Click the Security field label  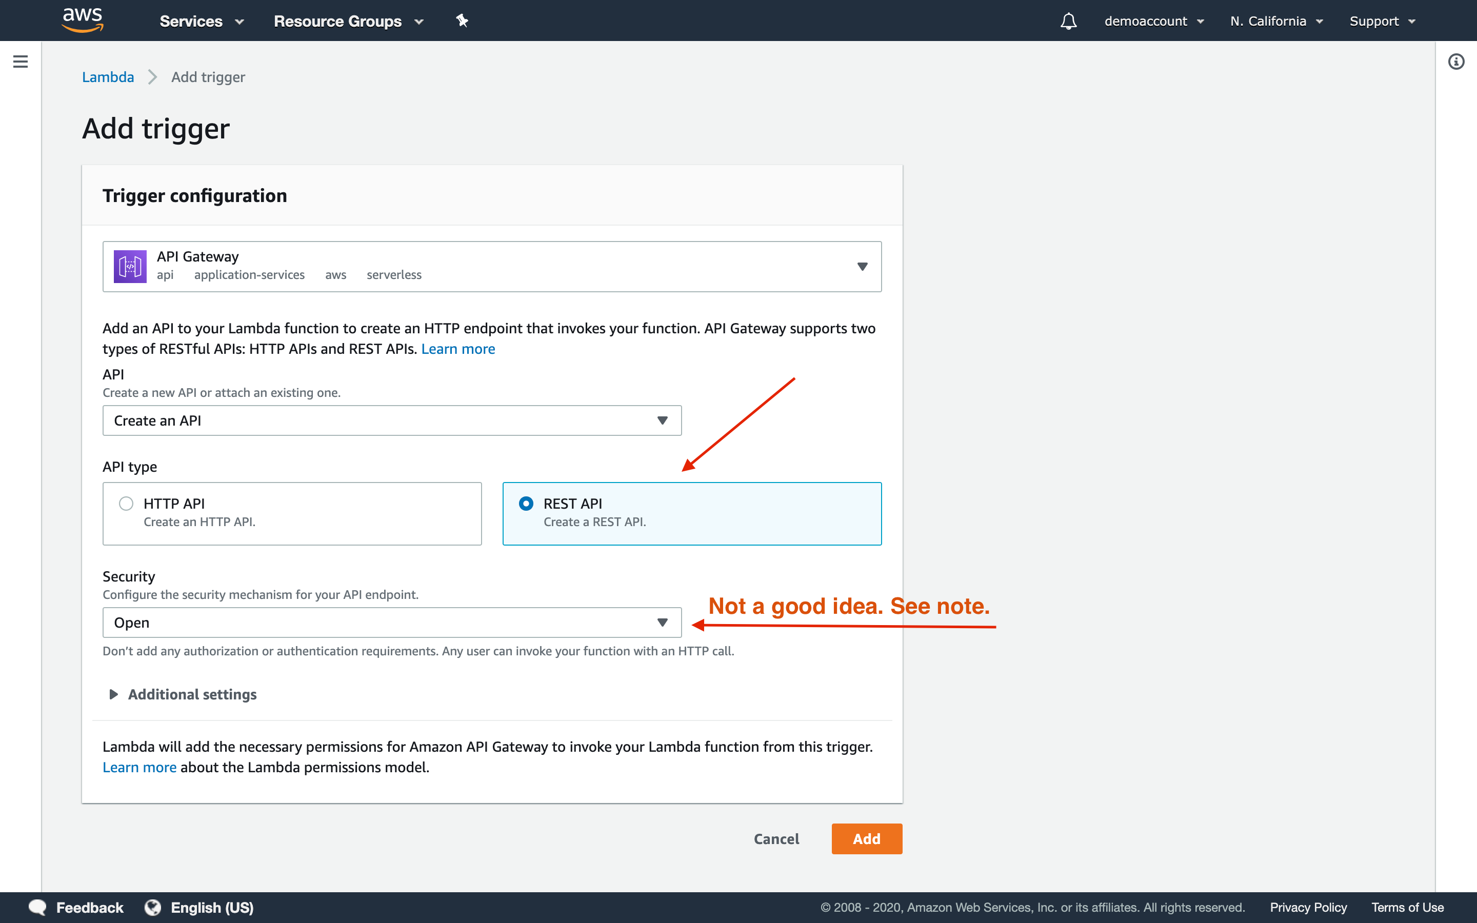coord(129,576)
